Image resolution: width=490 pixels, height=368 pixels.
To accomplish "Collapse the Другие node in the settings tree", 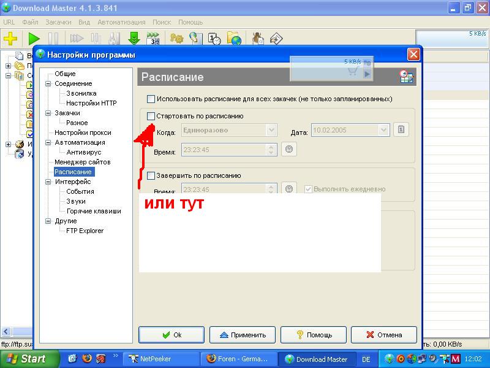I will click(48, 221).
